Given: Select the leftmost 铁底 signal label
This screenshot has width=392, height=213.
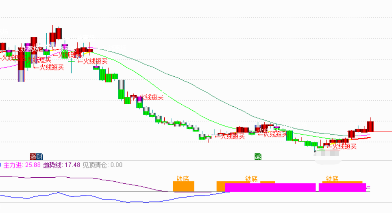Looking at the screenshot, I should click(x=183, y=178).
